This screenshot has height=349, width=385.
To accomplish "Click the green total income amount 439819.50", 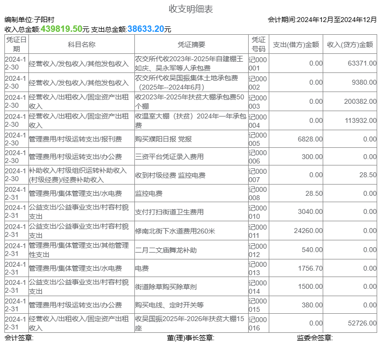I will (x=61, y=29).
